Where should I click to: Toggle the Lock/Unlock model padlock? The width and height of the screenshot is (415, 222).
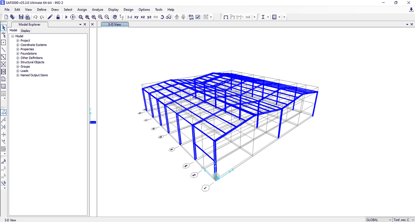(x=58, y=17)
